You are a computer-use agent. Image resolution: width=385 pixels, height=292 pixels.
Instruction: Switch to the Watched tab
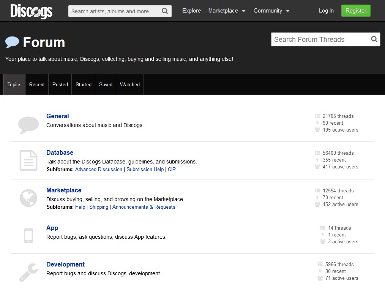point(130,84)
